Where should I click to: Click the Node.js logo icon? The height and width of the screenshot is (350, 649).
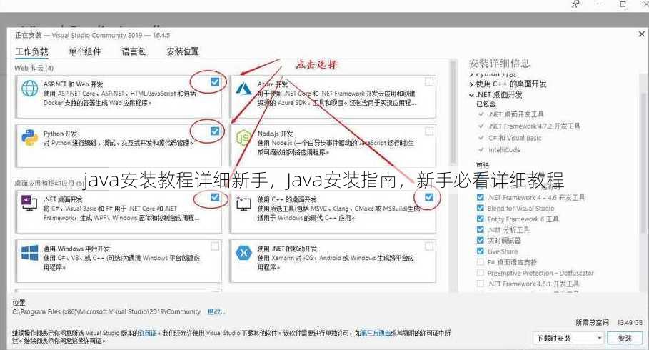(x=243, y=138)
